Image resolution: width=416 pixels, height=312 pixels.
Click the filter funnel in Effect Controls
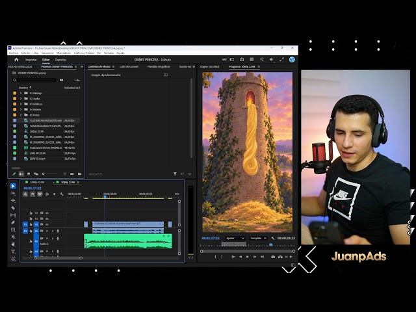tap(175, 174)
